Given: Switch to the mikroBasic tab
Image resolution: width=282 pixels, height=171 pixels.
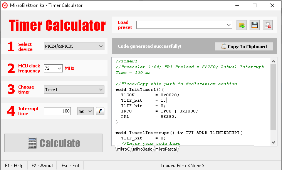Looking at the screenshot, I should pos(143,149).
